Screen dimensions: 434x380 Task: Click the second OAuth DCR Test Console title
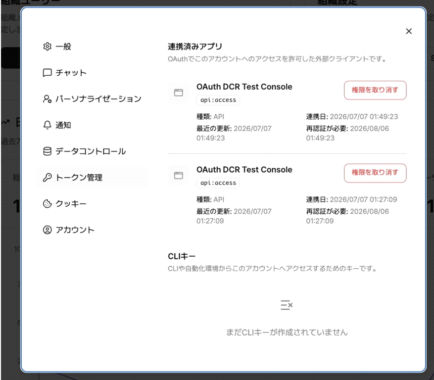point(244,169)
